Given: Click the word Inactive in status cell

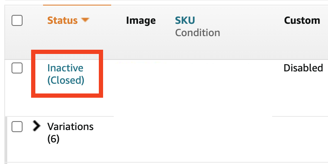Looking at the screenshot, I should click(65, 68).
